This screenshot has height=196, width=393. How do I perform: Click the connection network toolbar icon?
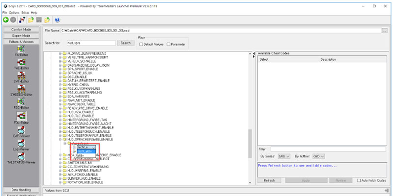[x=22, y=20]
